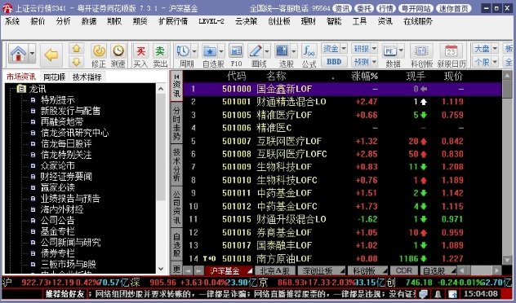
Task: Go back with the yellow left arrow
Action: pos(51,55)
